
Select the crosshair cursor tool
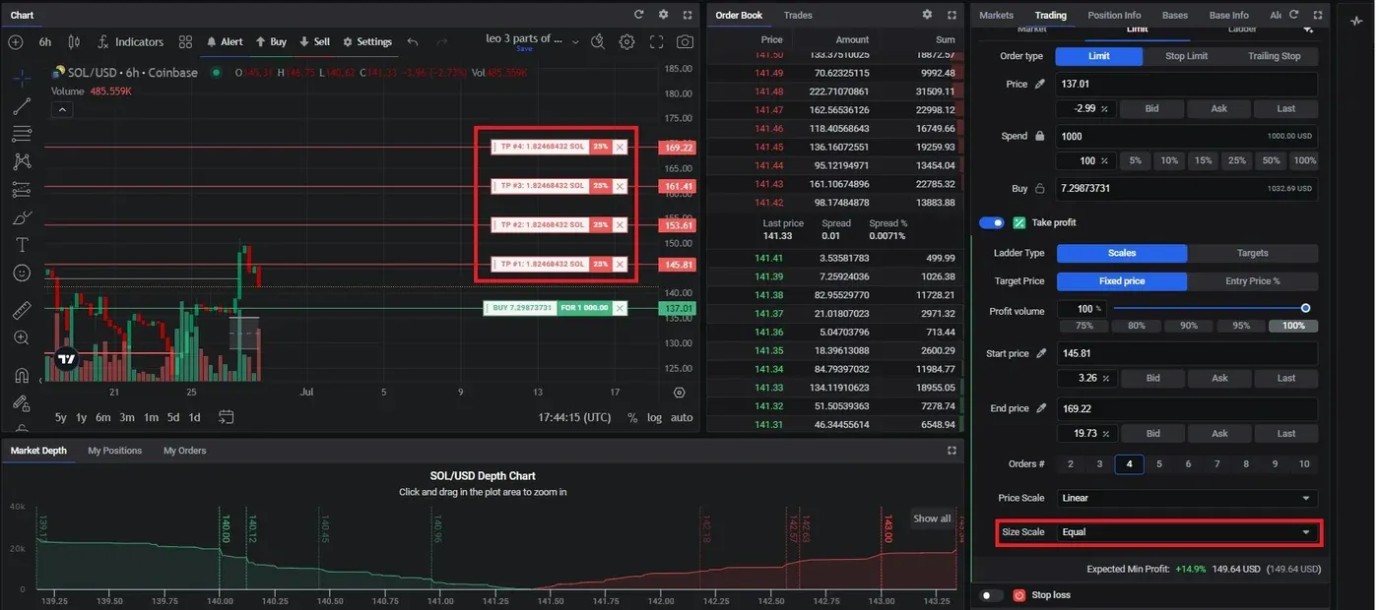pos(22,78)
